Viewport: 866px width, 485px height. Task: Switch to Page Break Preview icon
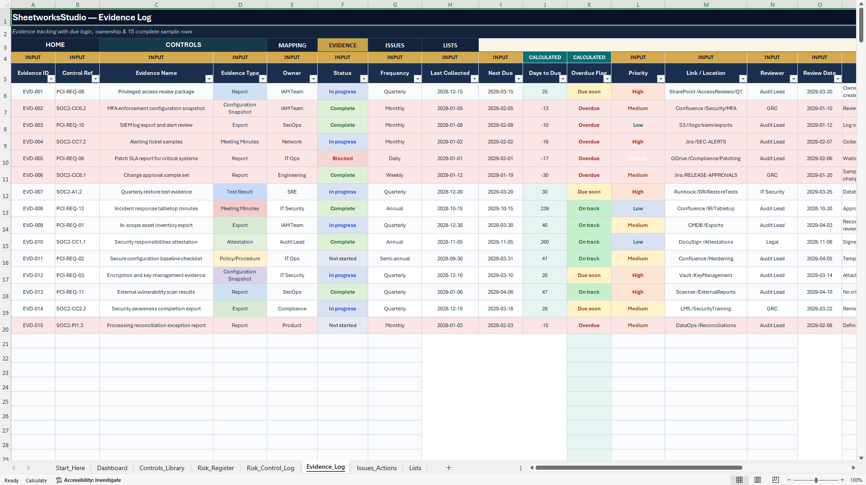click(x=776, y=480)
